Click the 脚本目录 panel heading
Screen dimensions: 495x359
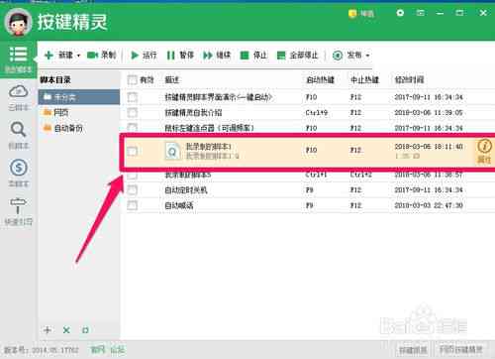[55, 79]
